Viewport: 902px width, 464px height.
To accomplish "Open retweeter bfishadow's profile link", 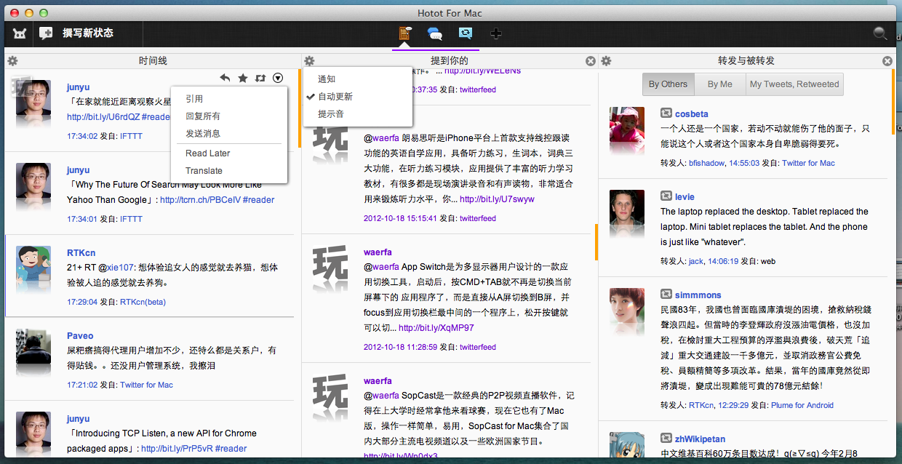I will pyautogui.click(x=706, y=163).
